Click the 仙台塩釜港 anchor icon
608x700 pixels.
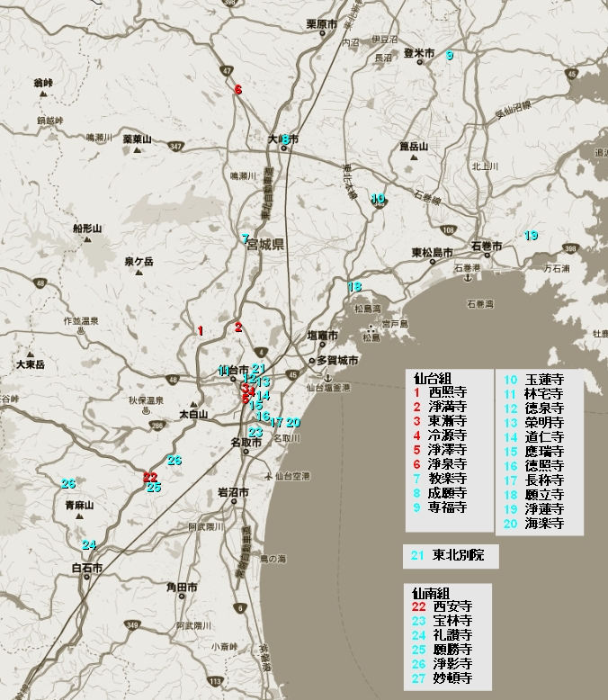click(327, 378)
